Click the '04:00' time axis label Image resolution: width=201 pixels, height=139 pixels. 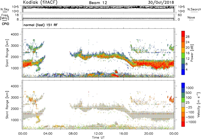[48, 134]
